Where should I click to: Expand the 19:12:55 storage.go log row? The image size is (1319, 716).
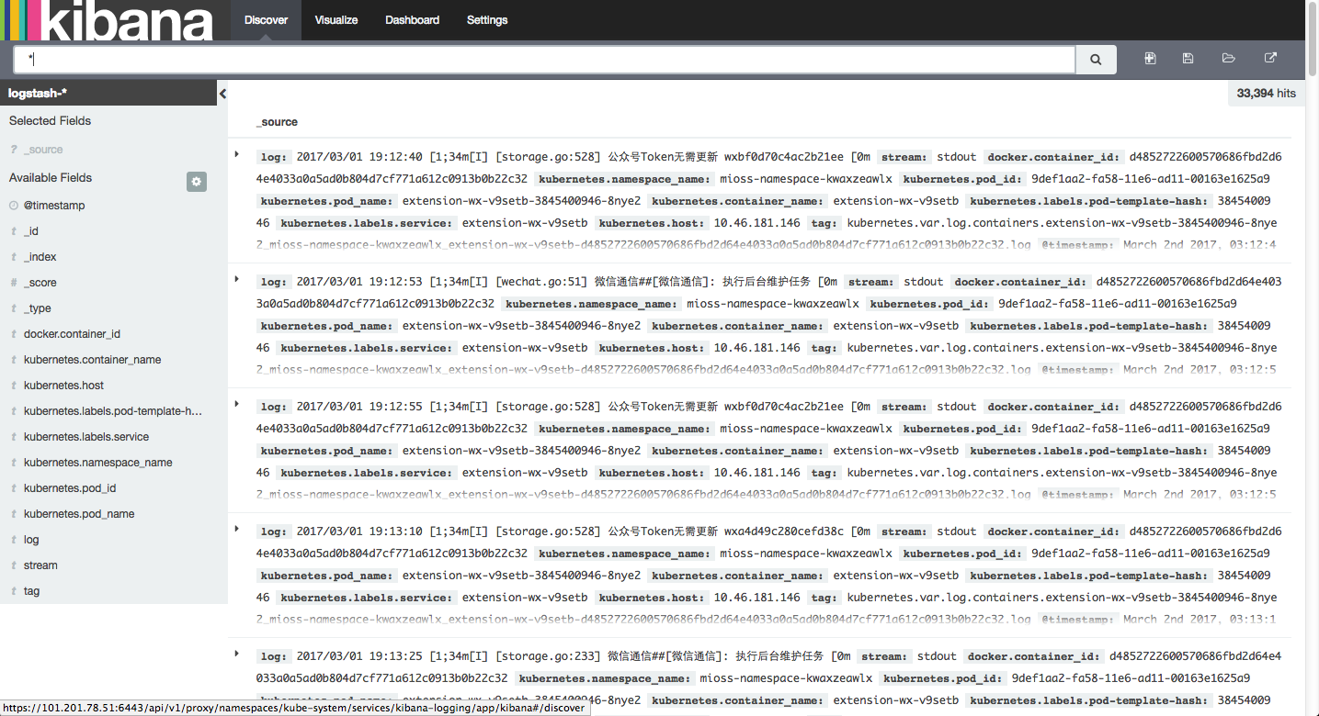[x=237, y=404]
